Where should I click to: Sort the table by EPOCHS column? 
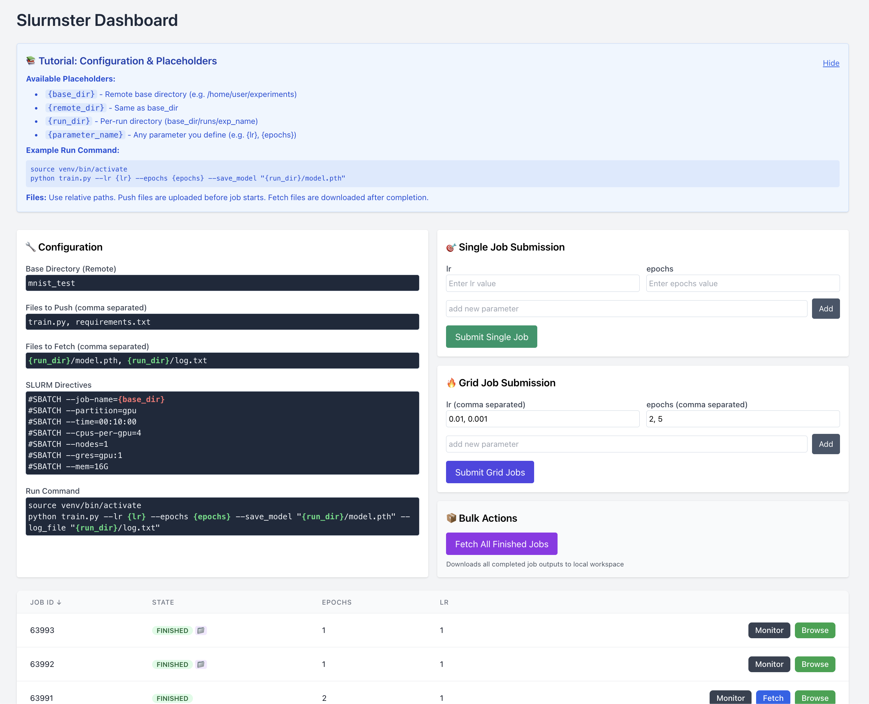(337, 602)
